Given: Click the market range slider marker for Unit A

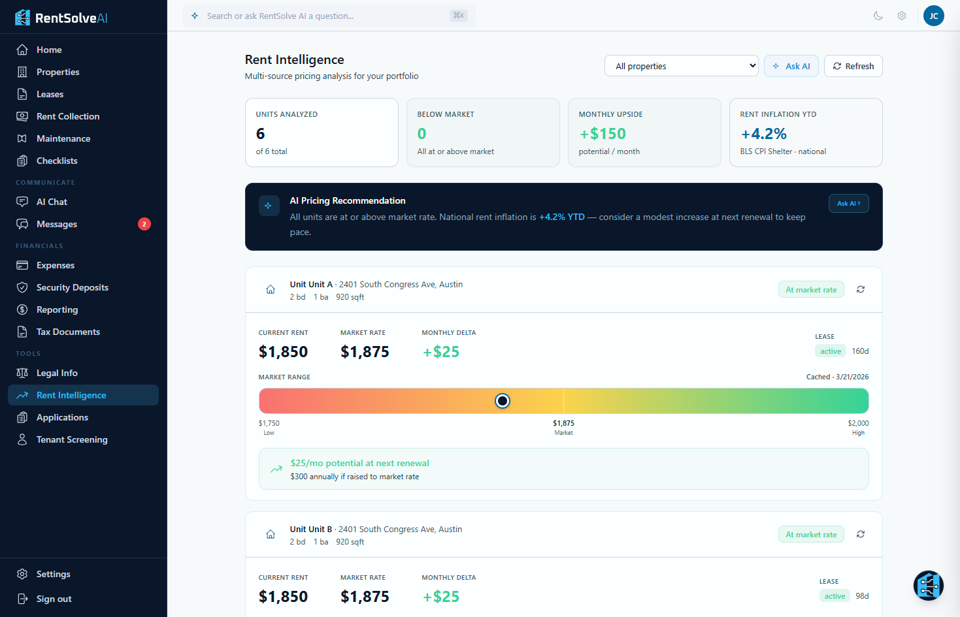Looking at the screenshot, I should point(502,400).
